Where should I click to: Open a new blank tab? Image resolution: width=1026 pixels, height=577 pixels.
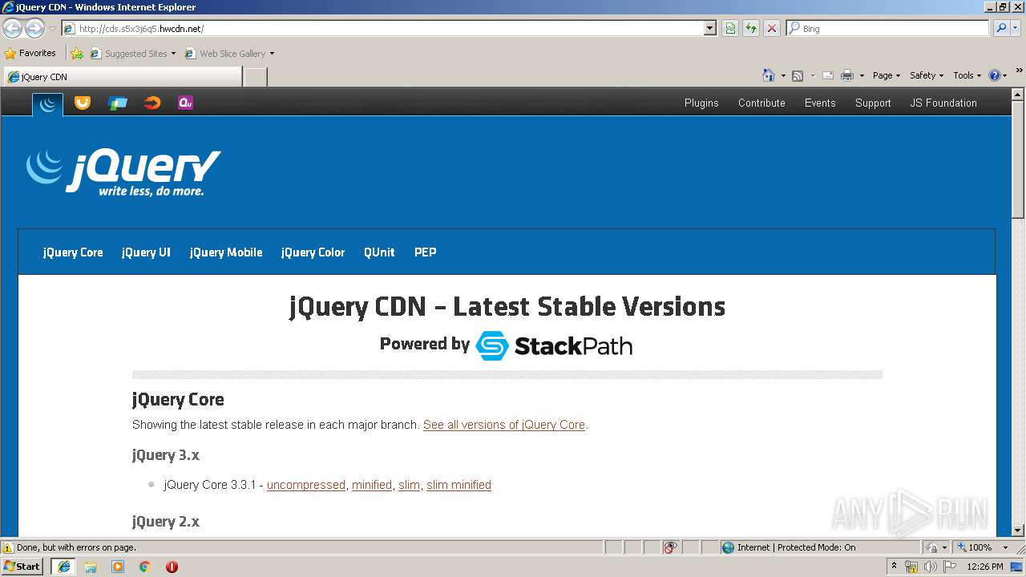(x=255, y=77)
